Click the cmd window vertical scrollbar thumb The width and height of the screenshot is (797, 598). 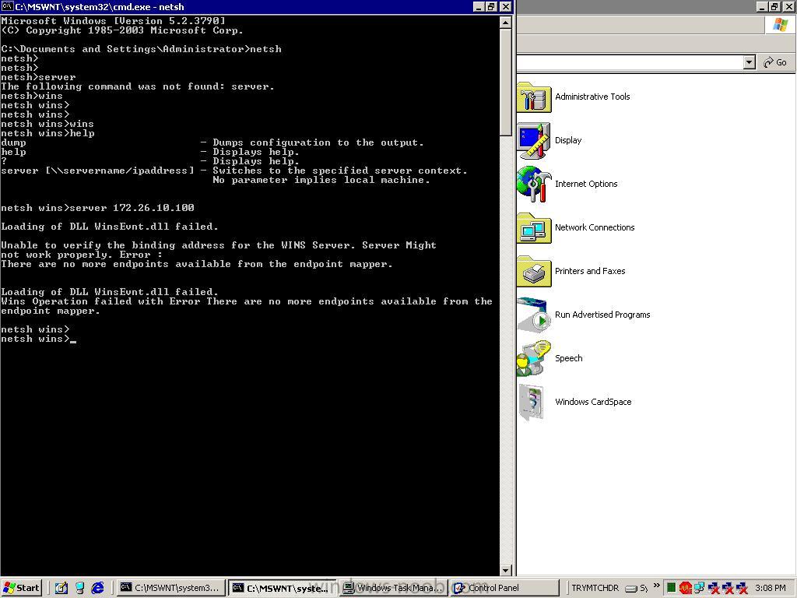(505, 83)
